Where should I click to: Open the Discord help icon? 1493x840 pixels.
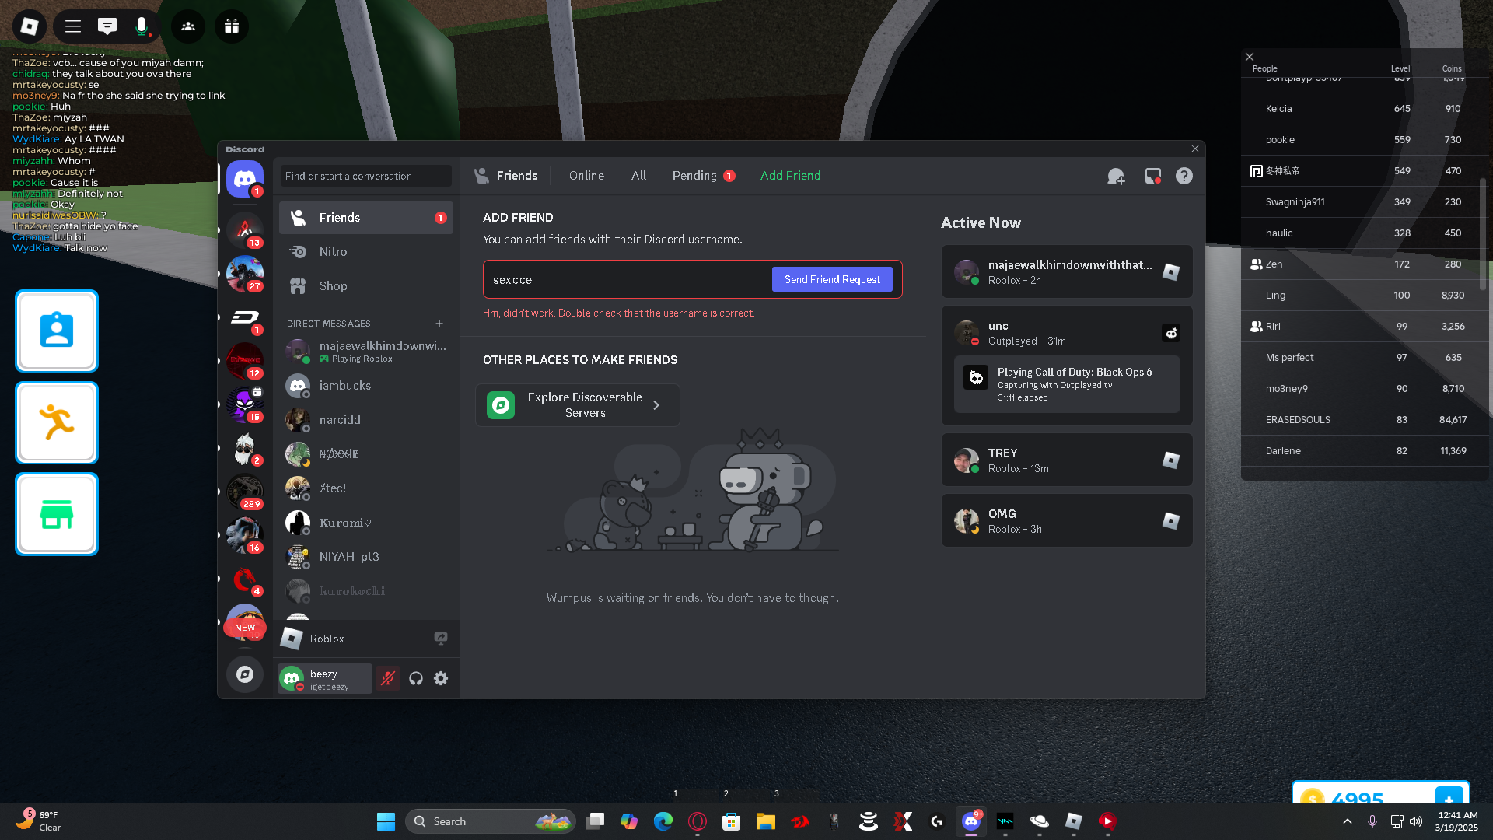point(1184,177)
